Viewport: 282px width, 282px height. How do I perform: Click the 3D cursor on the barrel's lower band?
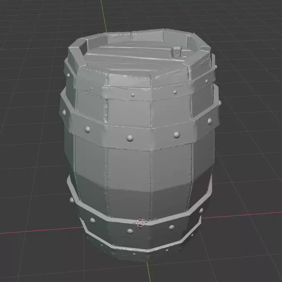pyautogui.click(x=140, y=223)
